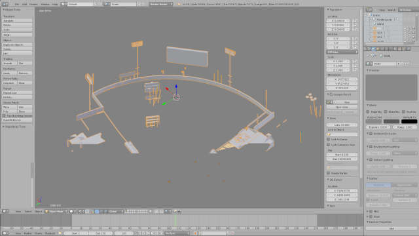
Task: Open the Object Mode dropdown
Action: (56, 211)
